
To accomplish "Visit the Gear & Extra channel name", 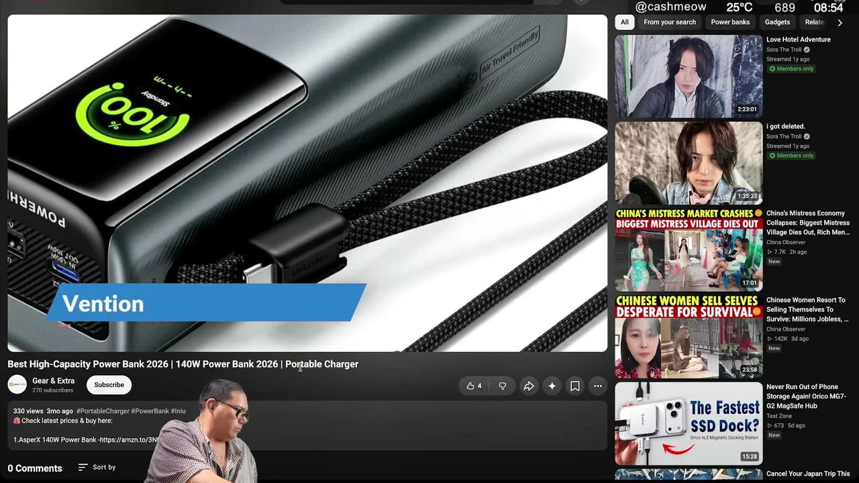I will click(53, 380).
